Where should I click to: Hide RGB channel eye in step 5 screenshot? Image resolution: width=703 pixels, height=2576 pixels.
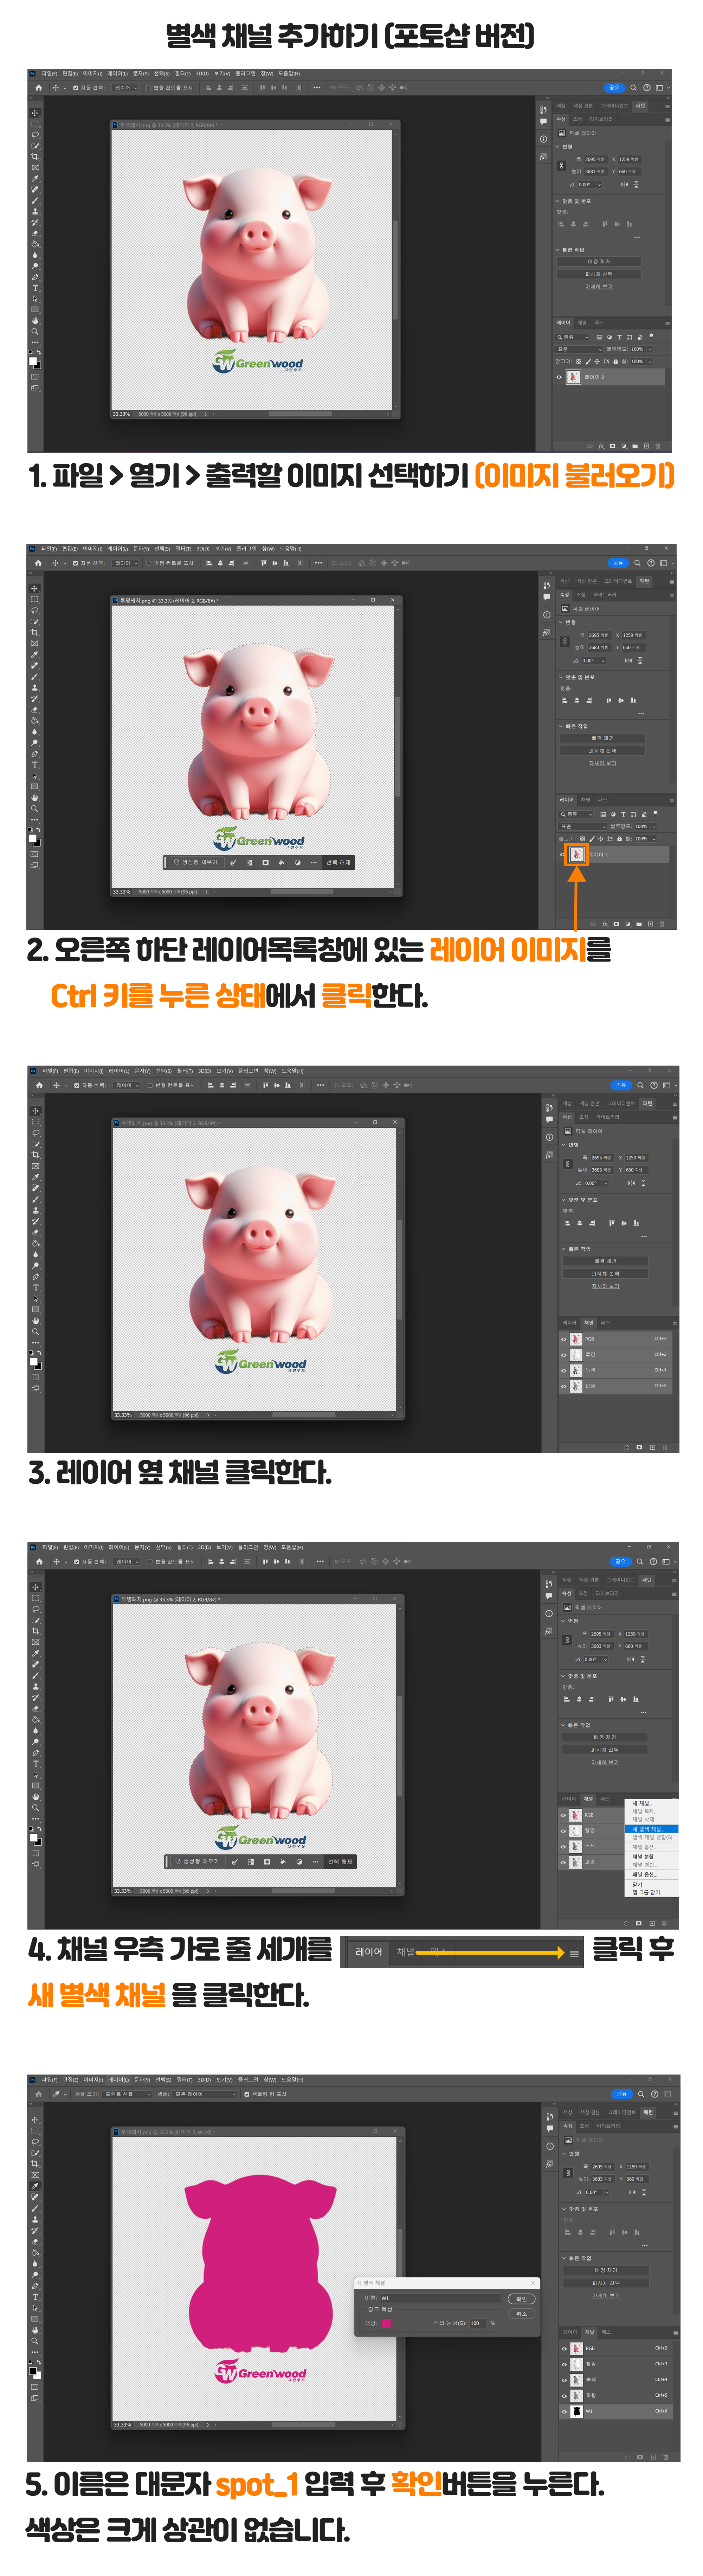pyautogui.click(x=564, y=2349)
